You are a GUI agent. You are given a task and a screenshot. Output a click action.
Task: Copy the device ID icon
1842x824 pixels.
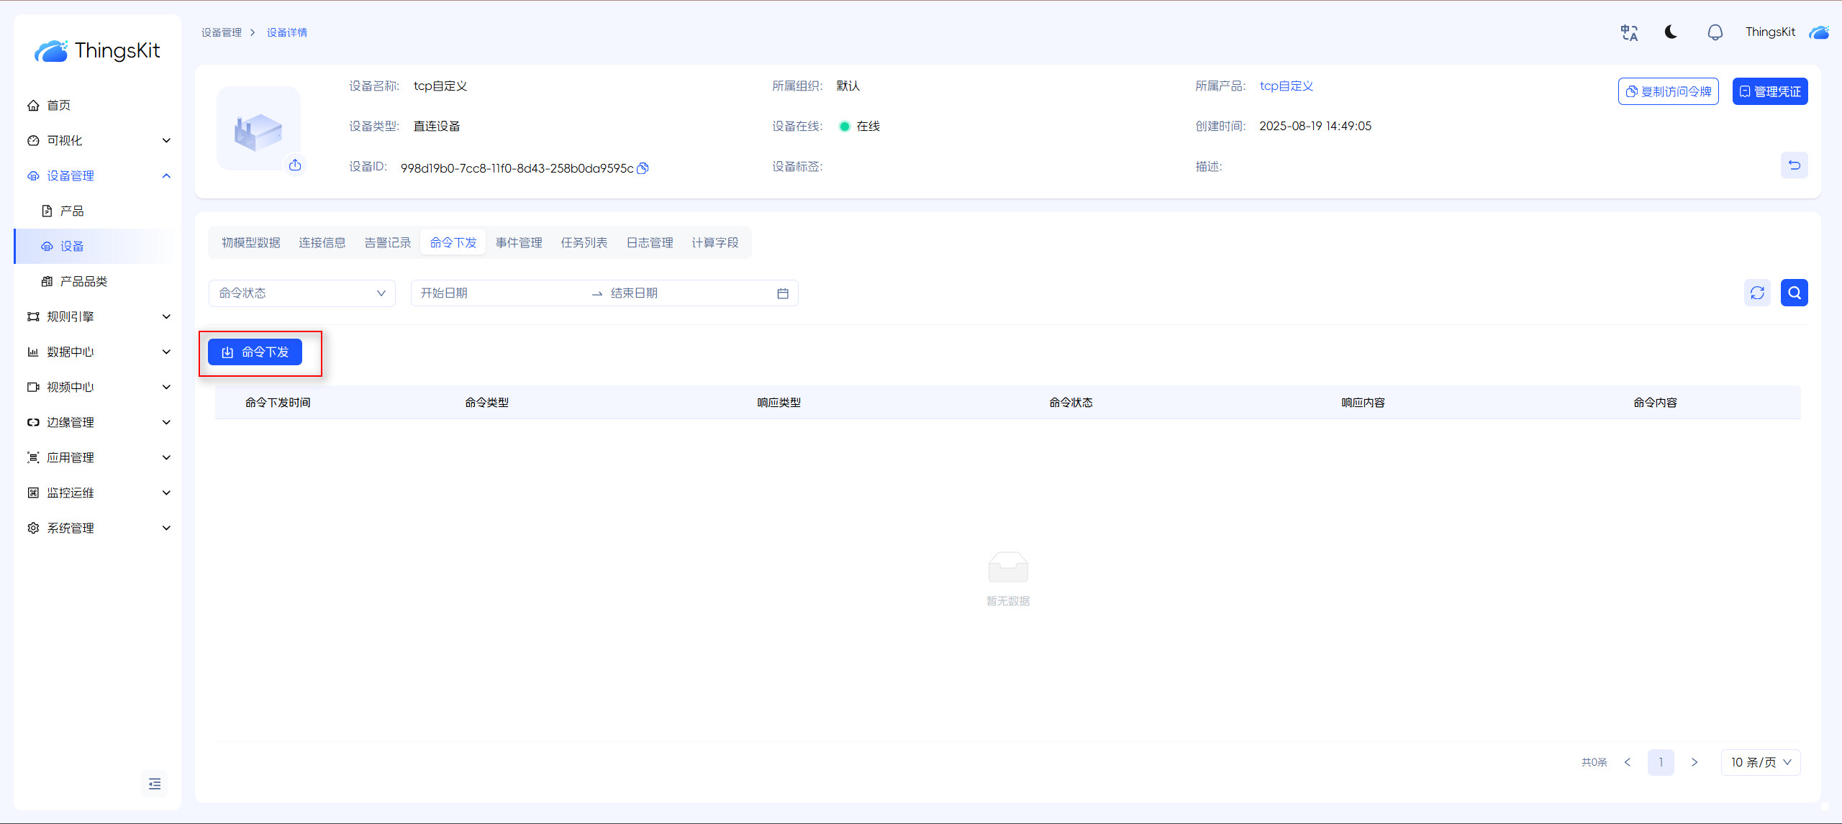pos(643,168)
